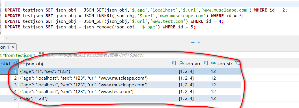Select json_str cell 12 in row 5
Viewport: 299px width, 108px height.
pyautogui.click(x=225, y=98)
